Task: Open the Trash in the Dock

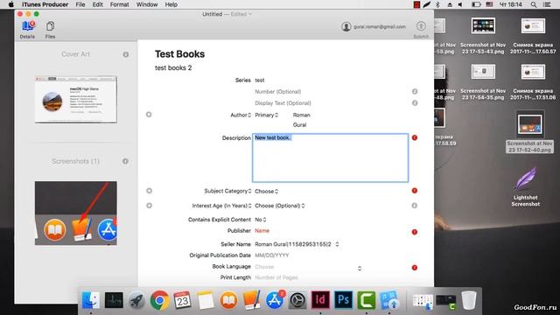Action: tap(469, 300)
